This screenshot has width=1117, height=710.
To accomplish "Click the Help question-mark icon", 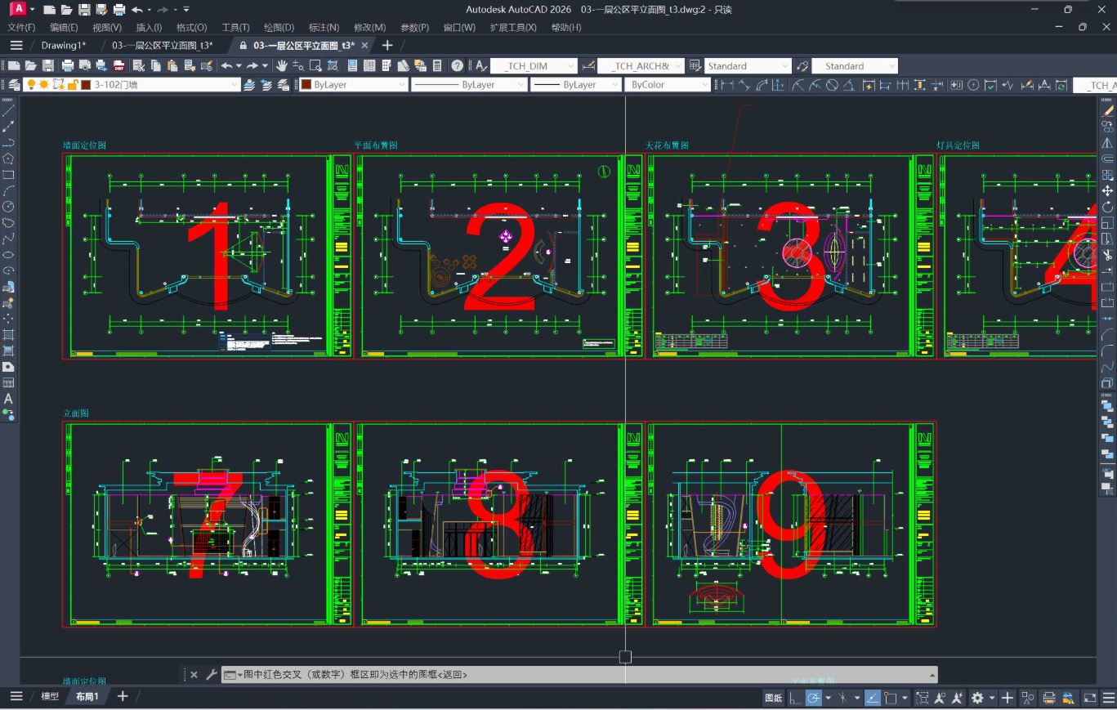I will pos(456,65).
